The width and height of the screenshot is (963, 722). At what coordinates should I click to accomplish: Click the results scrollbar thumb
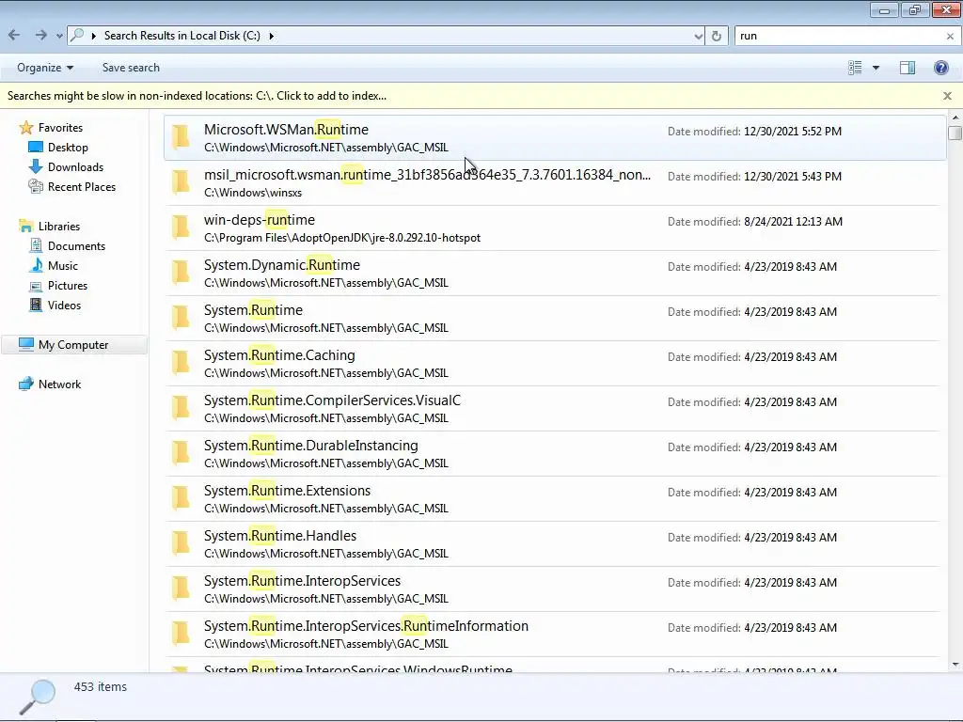tap(955, 133)
